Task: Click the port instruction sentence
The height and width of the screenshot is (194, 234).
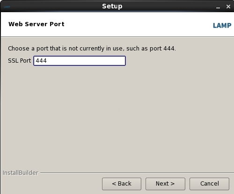Action: pos(92,49)
